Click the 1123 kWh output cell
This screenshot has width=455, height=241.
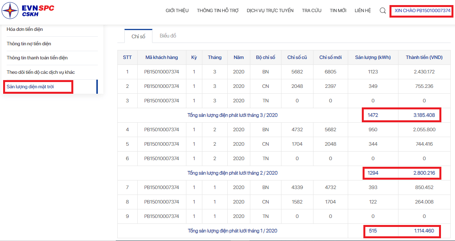click(373, 71)
